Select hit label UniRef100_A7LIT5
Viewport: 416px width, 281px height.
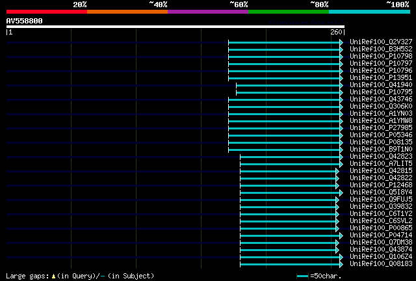[x=381, y=164]
